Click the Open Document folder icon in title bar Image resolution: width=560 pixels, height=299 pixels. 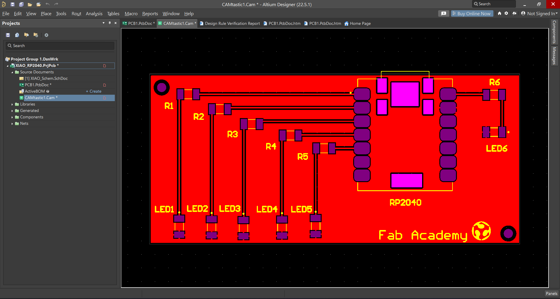[x=30, y=4]
